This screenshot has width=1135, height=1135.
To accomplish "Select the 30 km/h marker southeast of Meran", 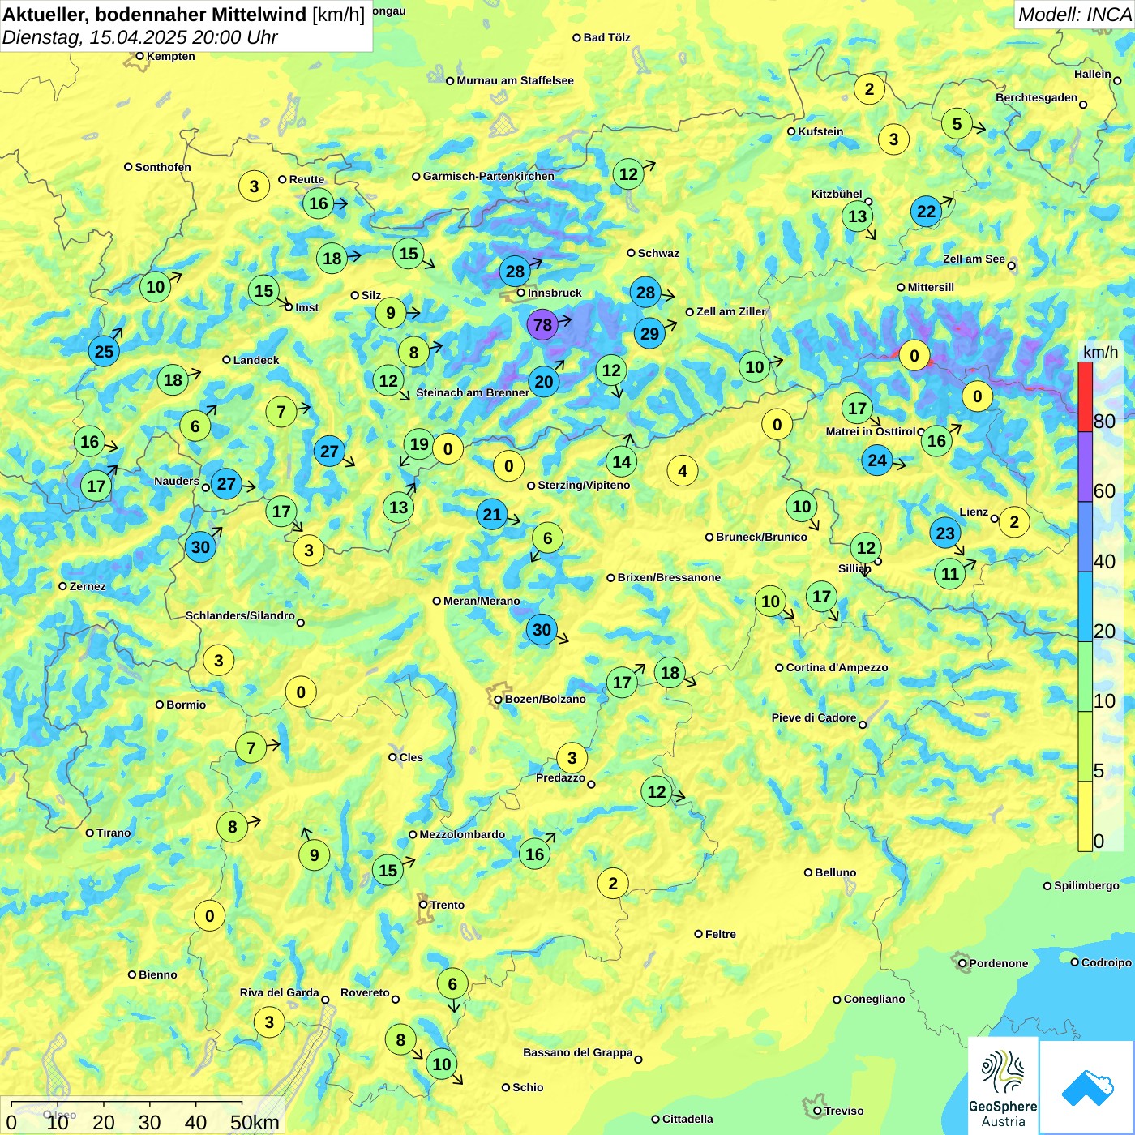I will (x=542, y=629).
